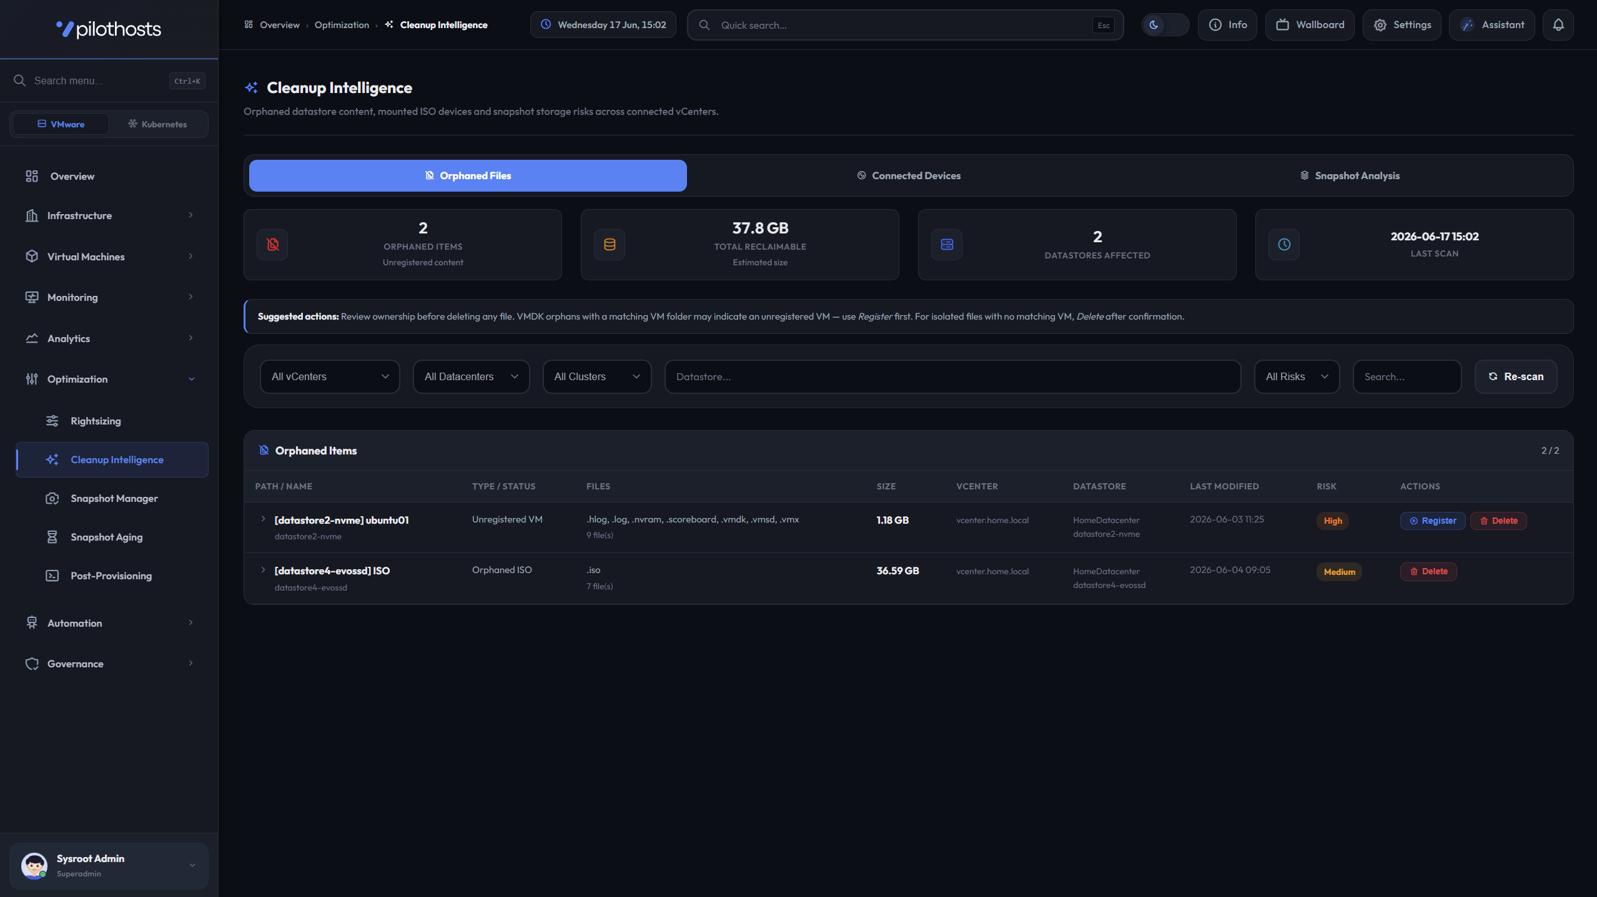The height and width of the screenshot is (897, 1597).
Task: Expand the ubuntu01 orphaned item row
Action: (263, 519)
